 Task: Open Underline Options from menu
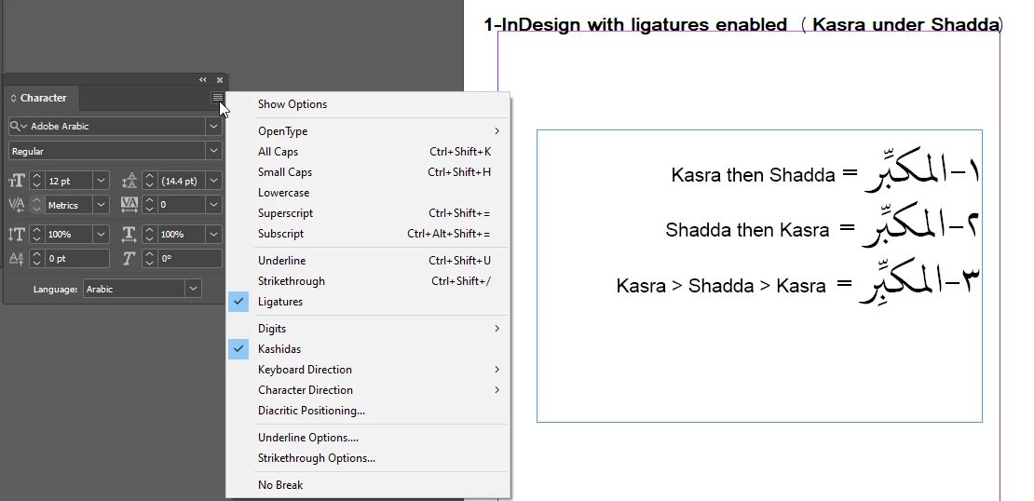(368, 437)
